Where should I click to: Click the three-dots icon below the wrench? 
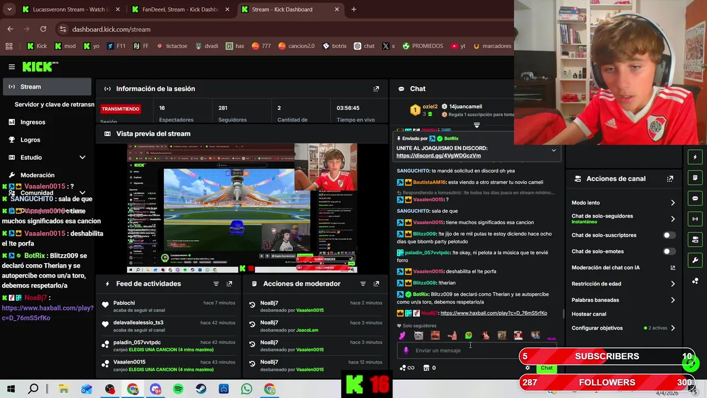pos(695,281)
